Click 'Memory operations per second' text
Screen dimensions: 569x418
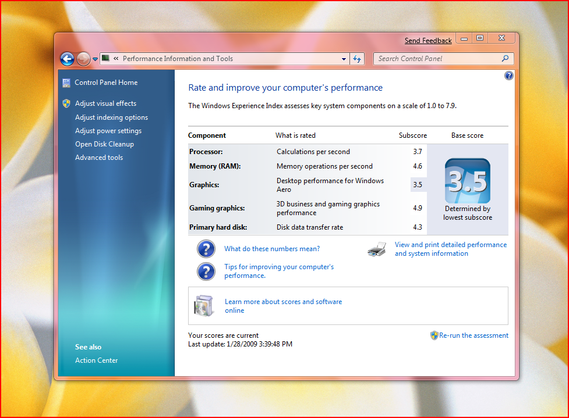tap(324, 166)
